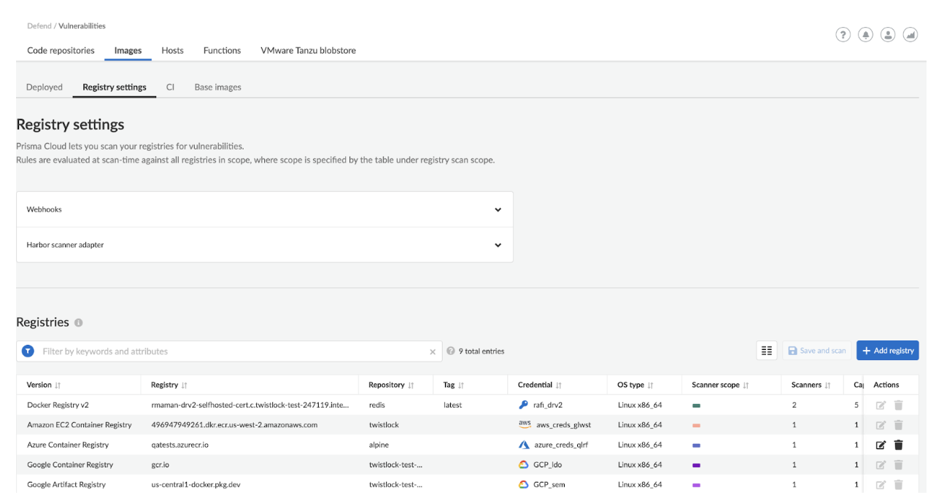The image size is (928, 503).
Task: Click the Amazon EC2 row scope color marker
Action: [x=696, y=425]
